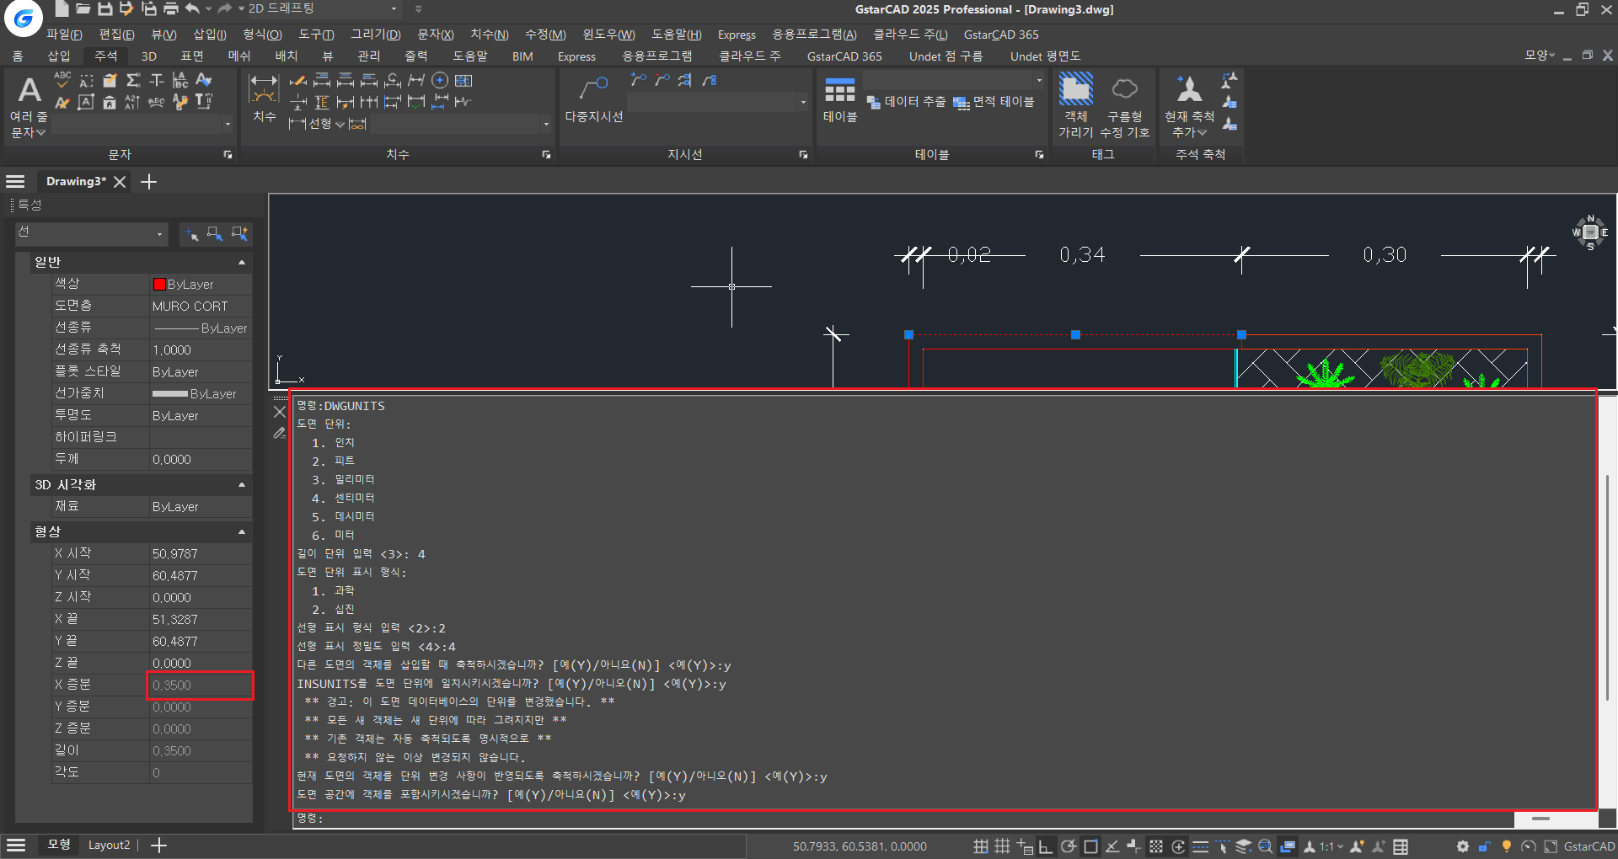Toggle dynamic input in status bar
The width and height of the screenshot is (1618, 859).
pos(1024,846)
